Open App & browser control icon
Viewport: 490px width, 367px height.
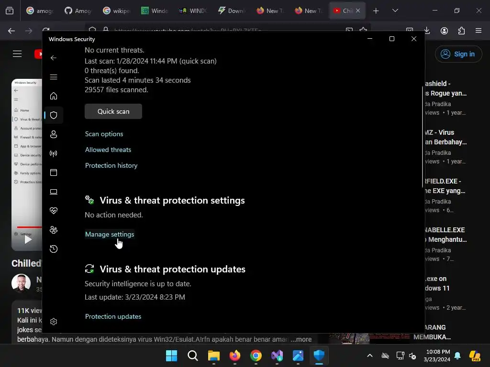(x=54, y=173)
